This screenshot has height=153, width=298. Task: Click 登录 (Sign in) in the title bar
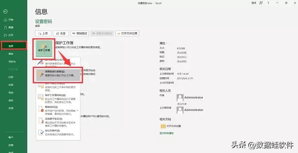tap(254, 3)
